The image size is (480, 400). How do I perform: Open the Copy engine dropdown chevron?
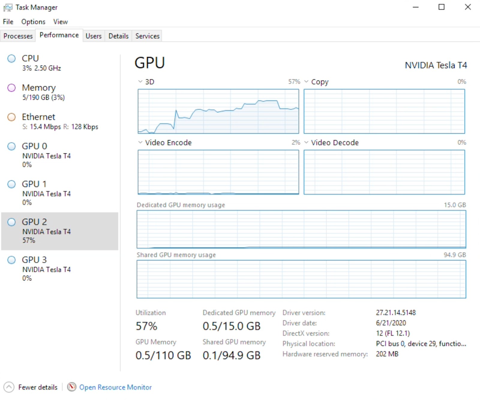click(x=306, y=82)
